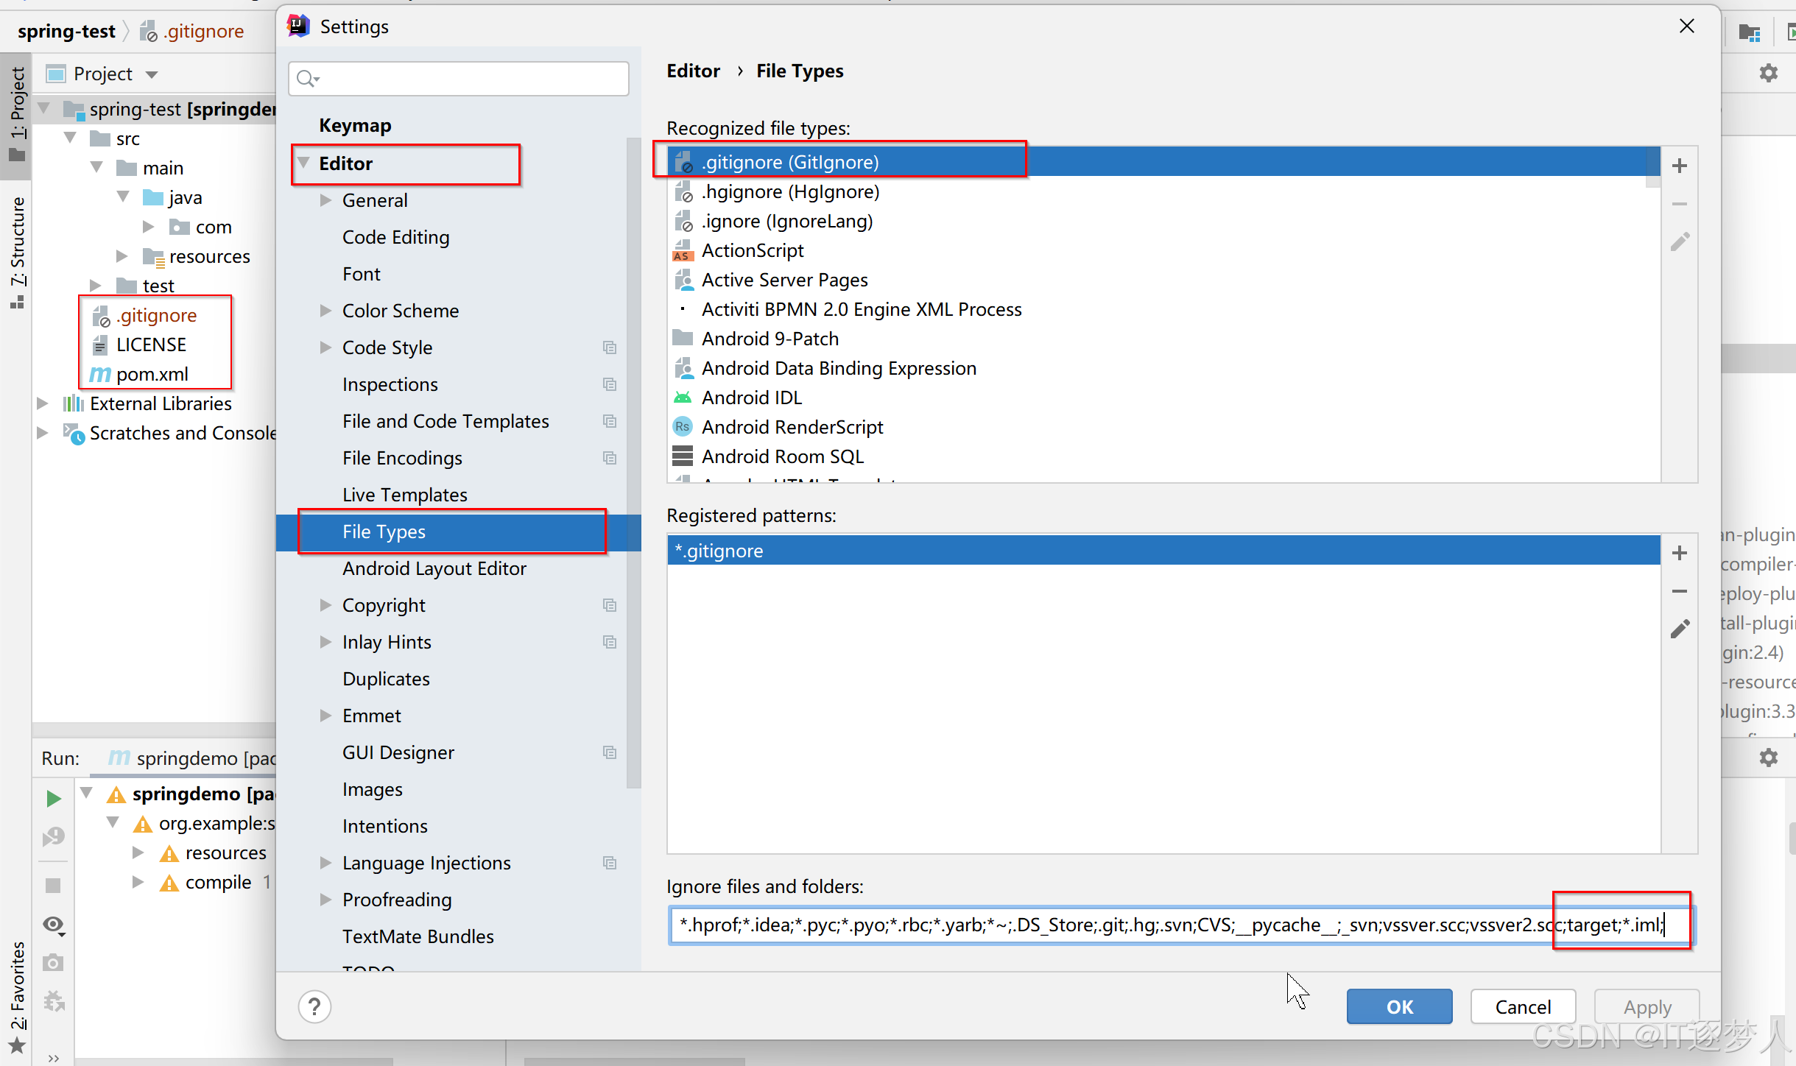Open Project view dropdown

(152, 74)
